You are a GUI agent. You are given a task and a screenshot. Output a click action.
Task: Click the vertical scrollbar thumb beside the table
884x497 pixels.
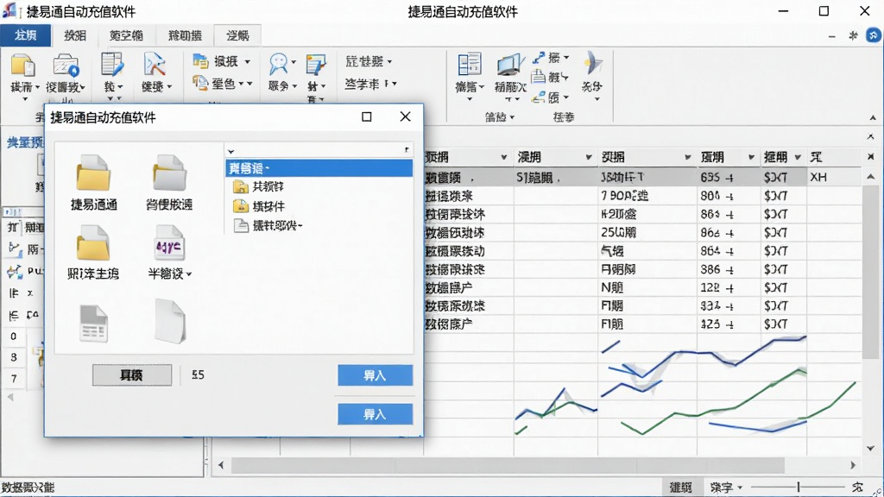click(x=870, y=272)
